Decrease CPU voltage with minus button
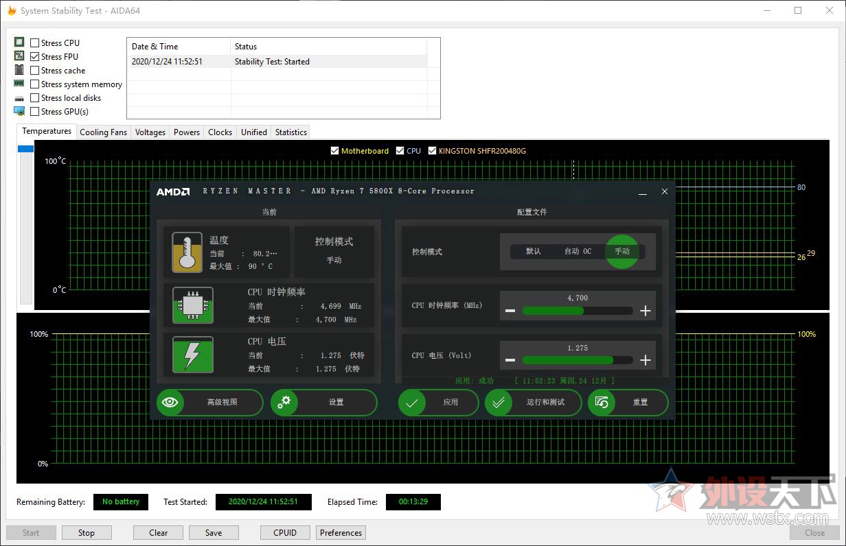846x546 pixels. 510,360
